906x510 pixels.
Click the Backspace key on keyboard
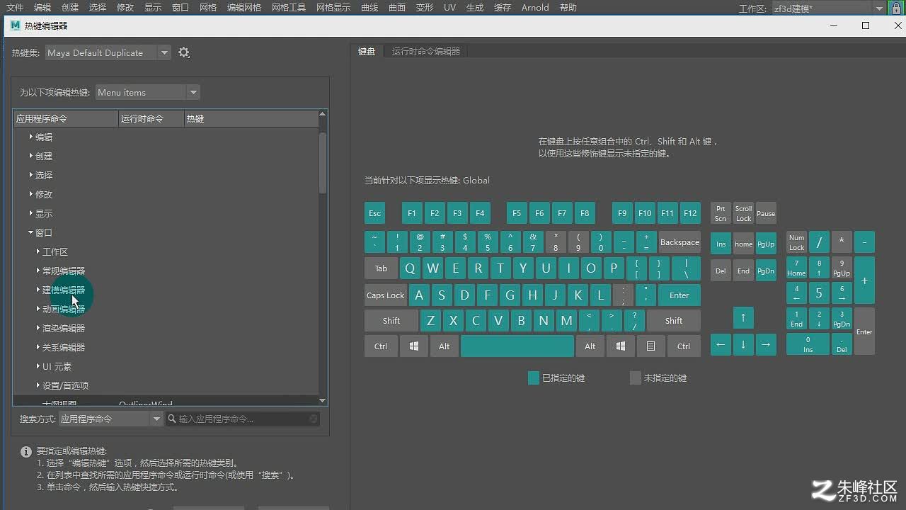[679, 242]
